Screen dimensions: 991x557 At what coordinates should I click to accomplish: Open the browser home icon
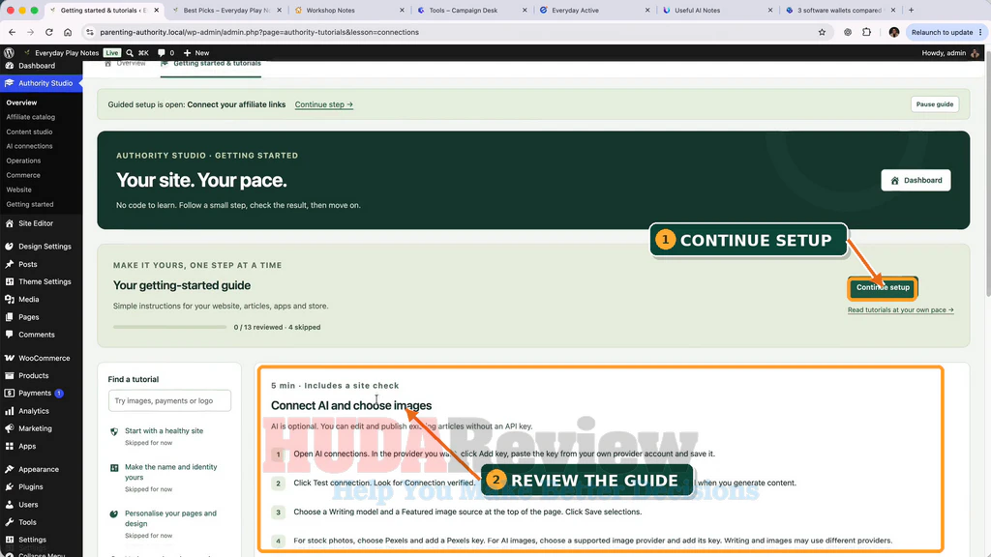[x=68, y=32]
